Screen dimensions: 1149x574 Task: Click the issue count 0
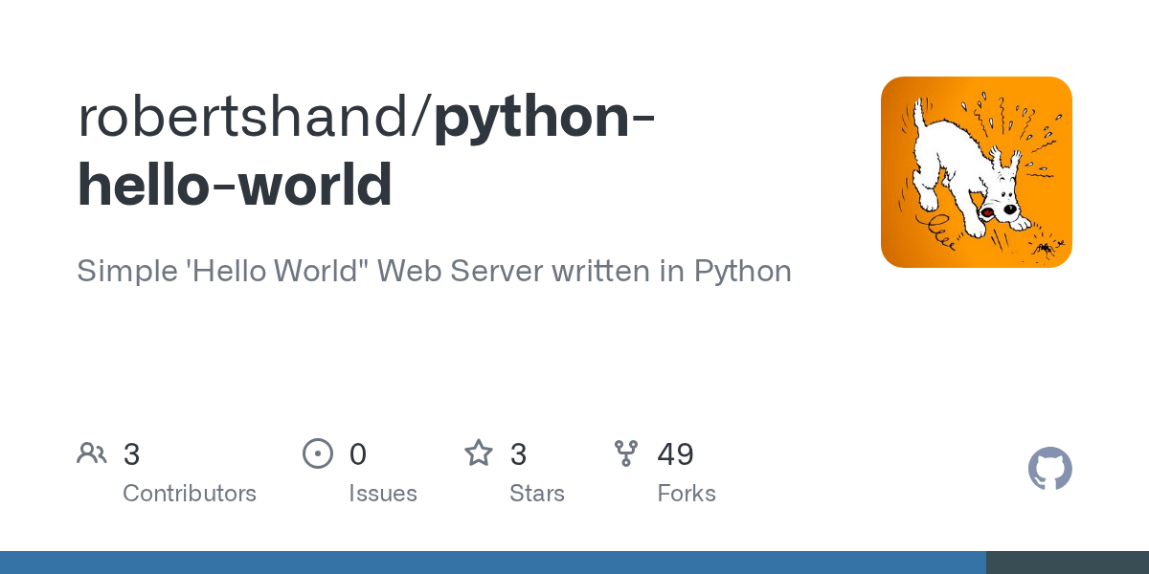tap(357, 454)
